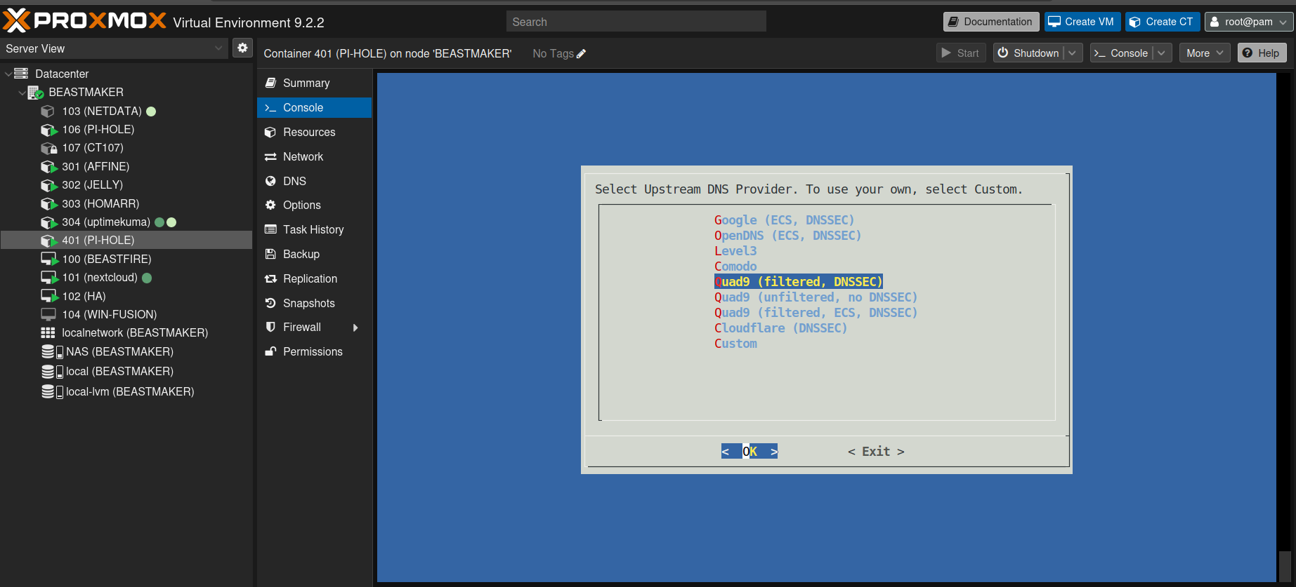Image resolution: width=1296 pixels, height=587 pixels.
Task: Select the localnetwork (BEASTMAKER) SDN icon
Action: pyautogui.click(x=48, y=332)
